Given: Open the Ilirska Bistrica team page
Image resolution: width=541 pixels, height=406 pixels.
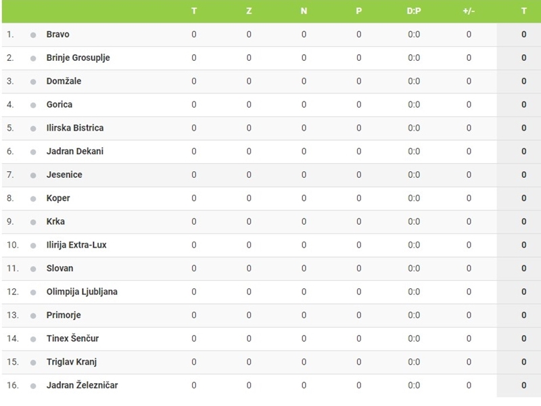Looking at the screenshot, I should click(x=75, y=128).
